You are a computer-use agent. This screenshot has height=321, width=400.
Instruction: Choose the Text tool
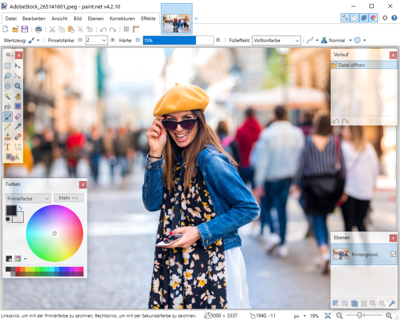[7, 146]
